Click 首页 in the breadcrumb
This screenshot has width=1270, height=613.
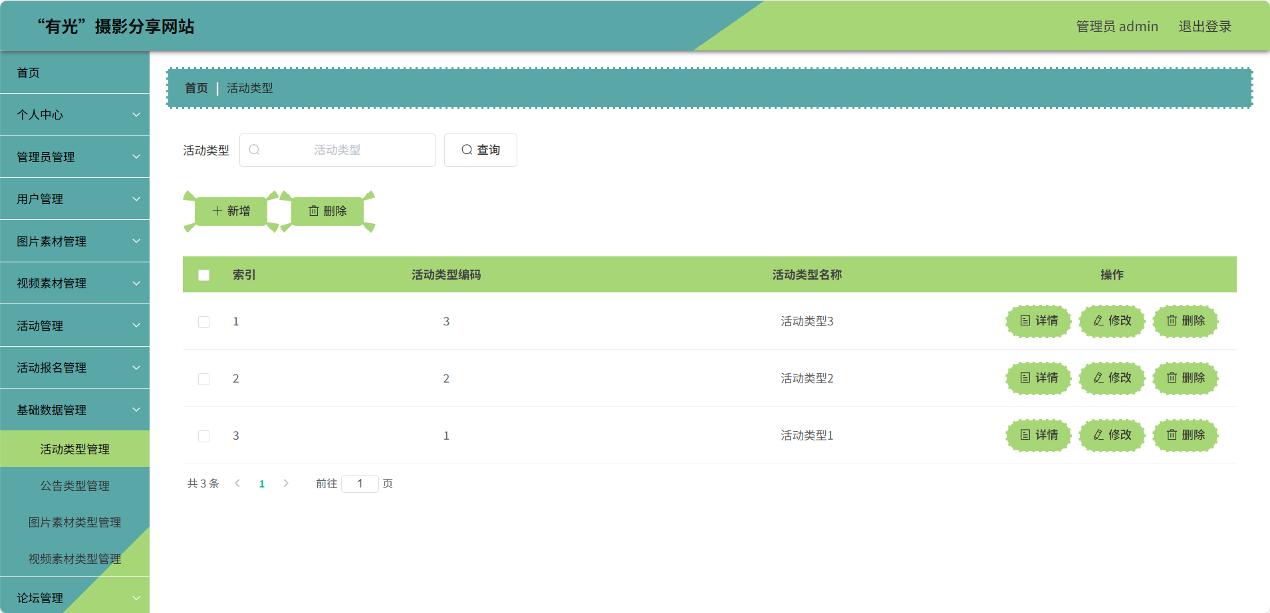(x=196, y=88)
